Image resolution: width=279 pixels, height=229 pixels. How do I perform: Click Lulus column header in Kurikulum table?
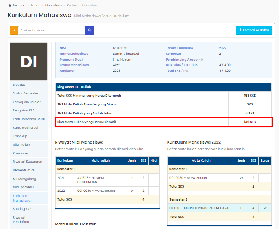click(x=265, y=160)
